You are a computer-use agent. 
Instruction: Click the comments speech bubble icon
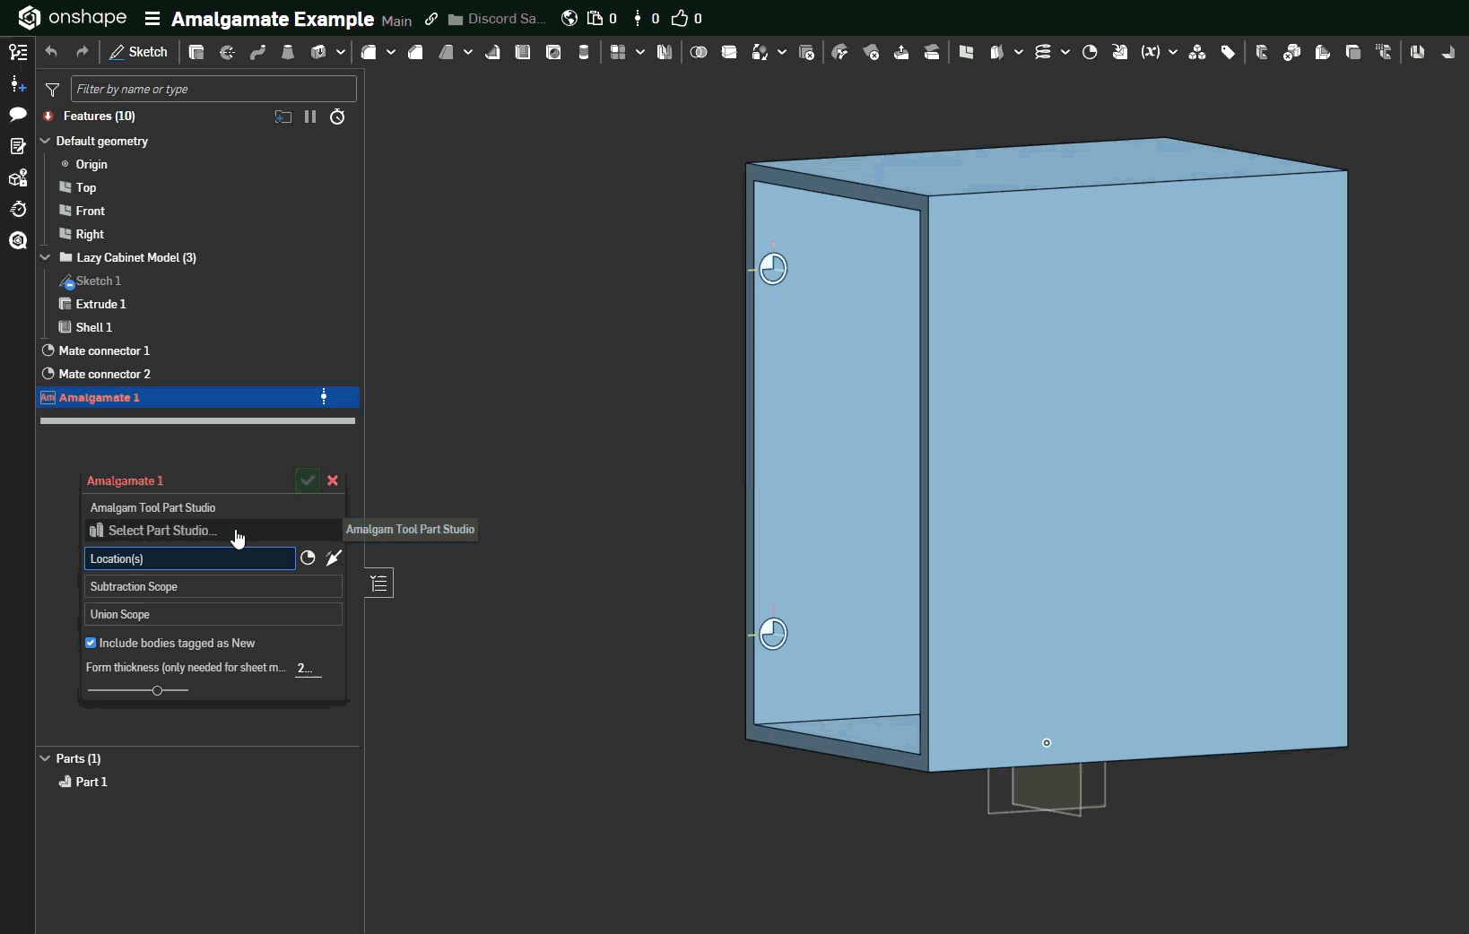(x=17, y=114)
